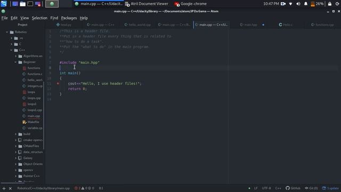Click the Robotics folder icon
Screen dimensions: 341x192
(12, 32)
